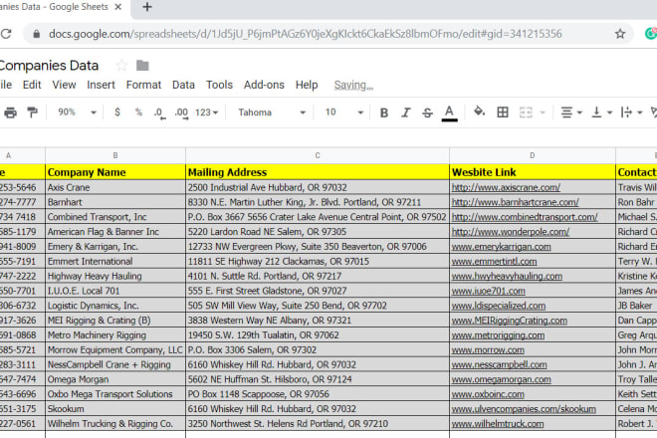Open the Tools menu
This screenshot has width=657, height=438.
click(219, 85)
